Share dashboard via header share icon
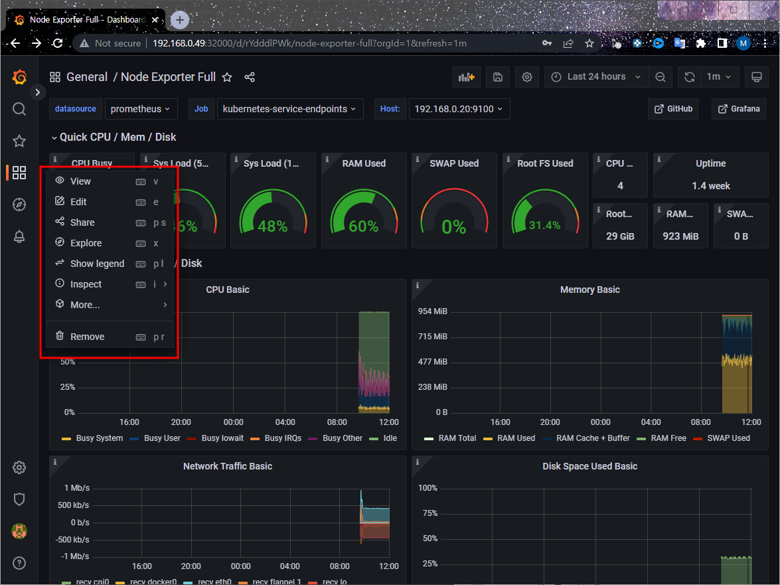 tap(250, 77)
